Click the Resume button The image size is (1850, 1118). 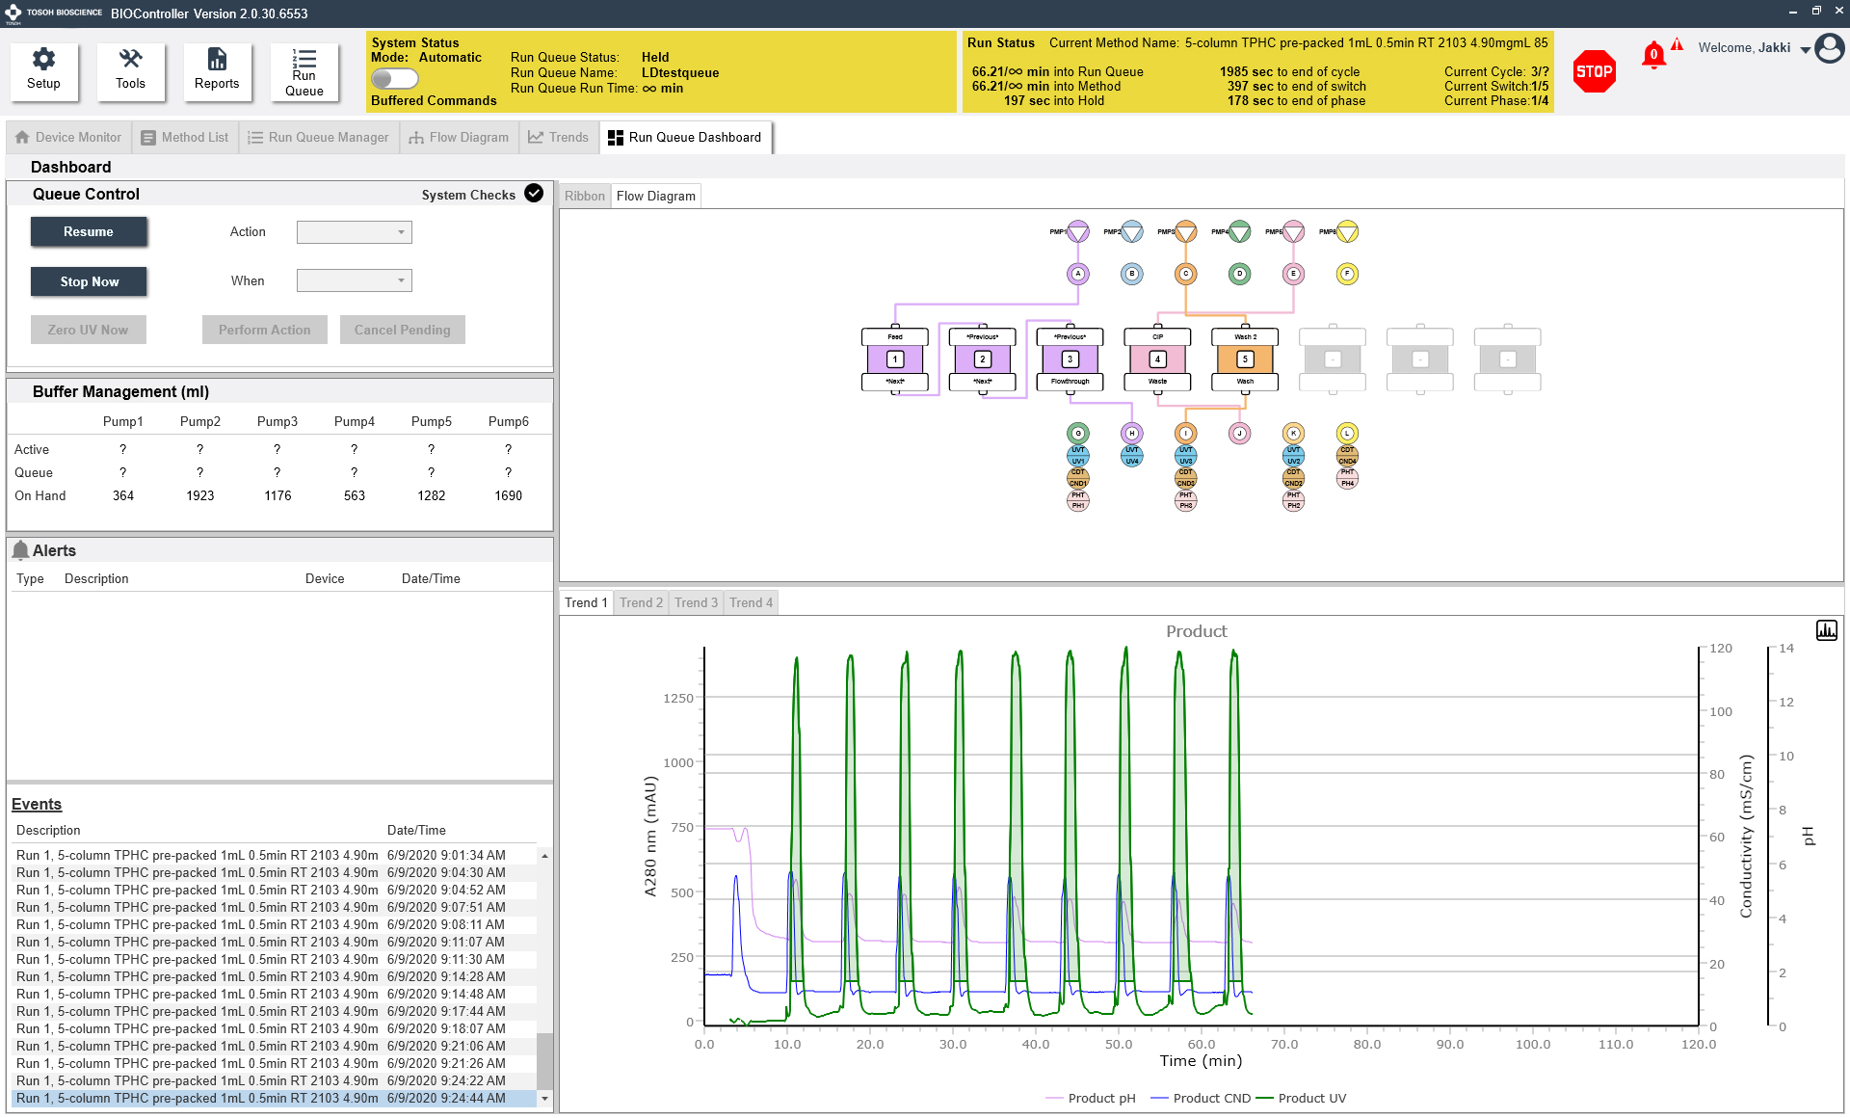point(89,231)
